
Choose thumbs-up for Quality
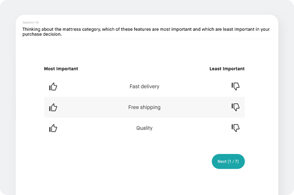point(53,128)
